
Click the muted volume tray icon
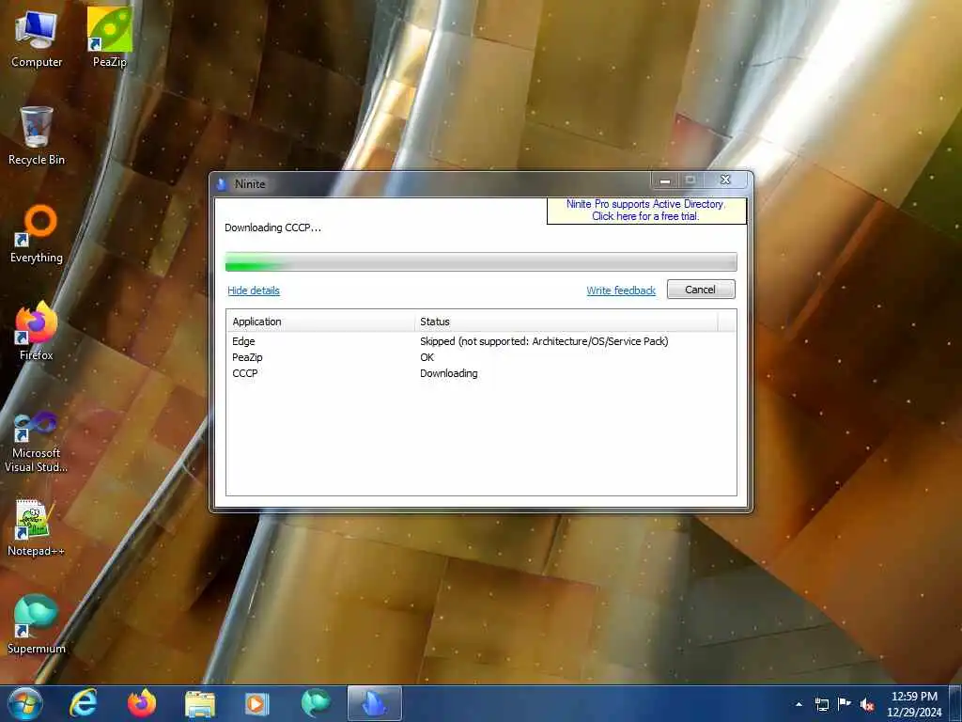coord(867,704)
